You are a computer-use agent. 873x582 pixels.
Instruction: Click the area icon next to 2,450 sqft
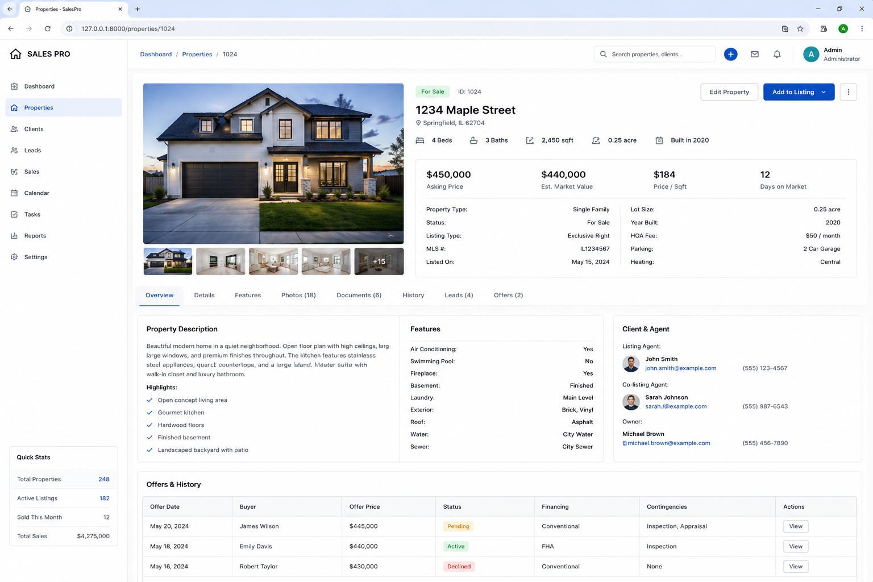(530, 140)
